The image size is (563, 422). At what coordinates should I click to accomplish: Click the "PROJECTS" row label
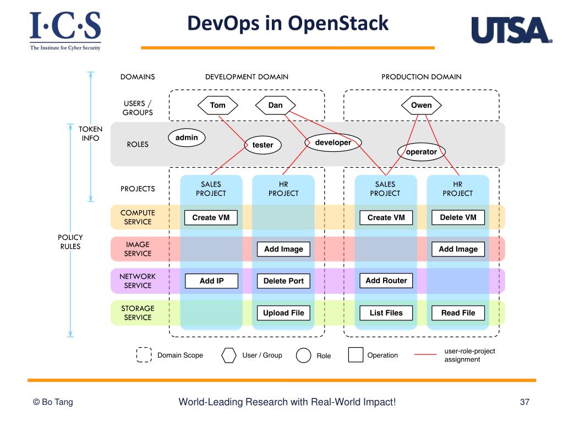(138, 189)
